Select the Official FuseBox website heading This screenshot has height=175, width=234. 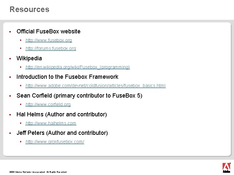pos(48,31)
